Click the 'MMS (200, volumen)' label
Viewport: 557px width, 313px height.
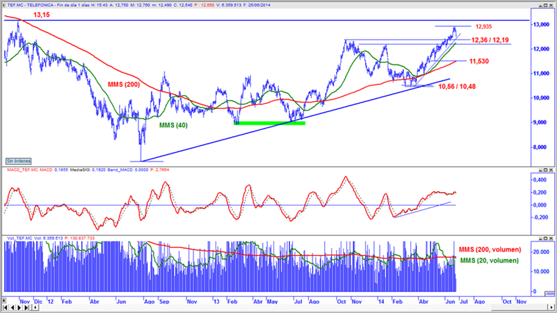pos(490,249)
